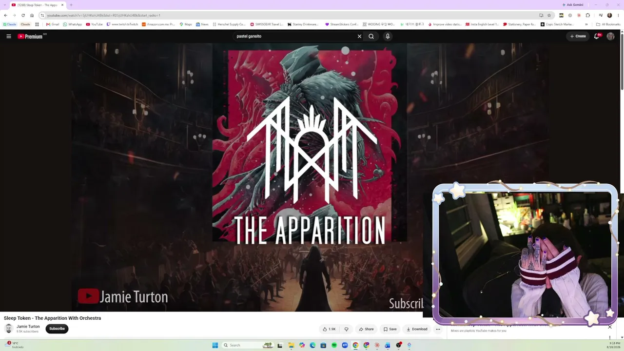
Task: Open the Create menu button
Action: pos(578,36)
